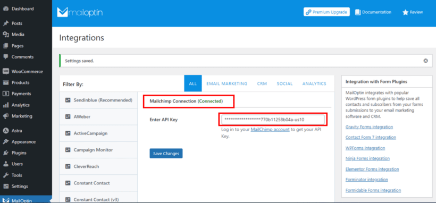Click the Review star link
Image resolution: width=436 pixels, height=203 pixels.
[x=413, y=12]
